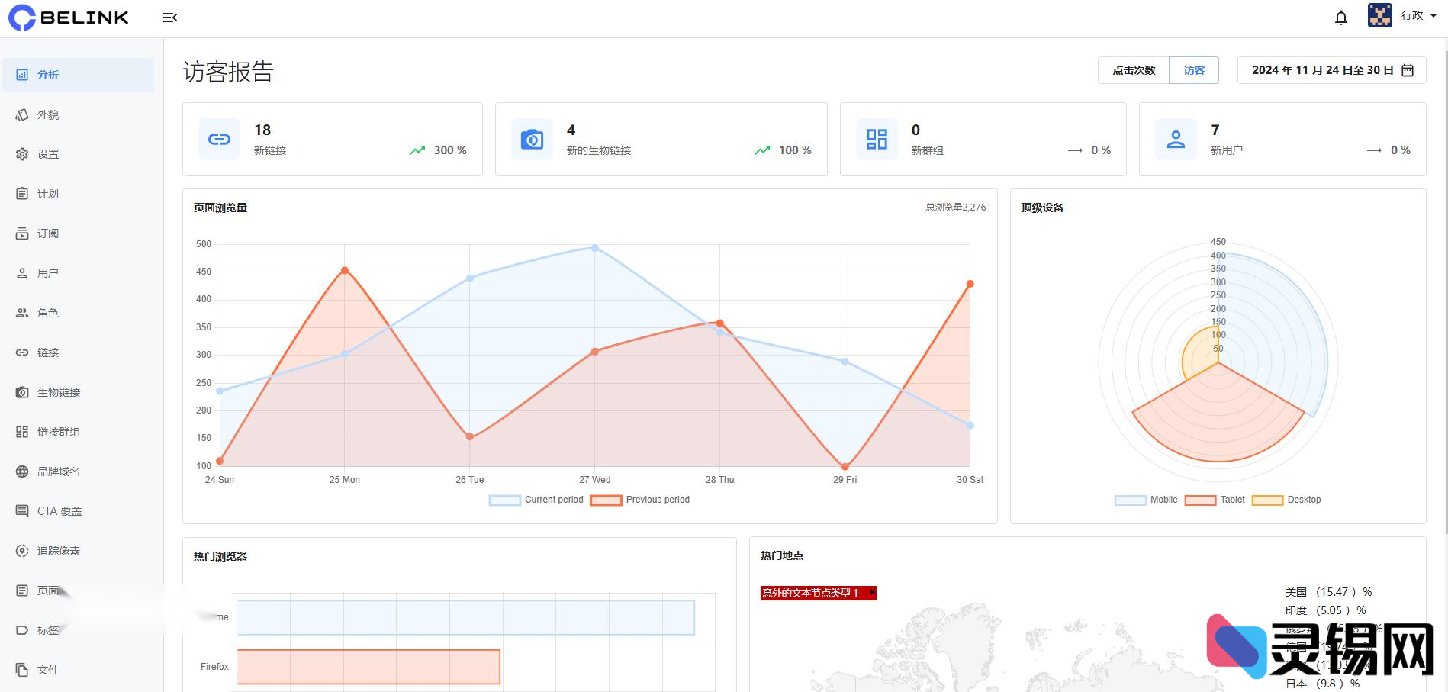Viewport: 1448px width, 692px height.
Task: Click the calendar icon in date range
Action: (1408, 70)
